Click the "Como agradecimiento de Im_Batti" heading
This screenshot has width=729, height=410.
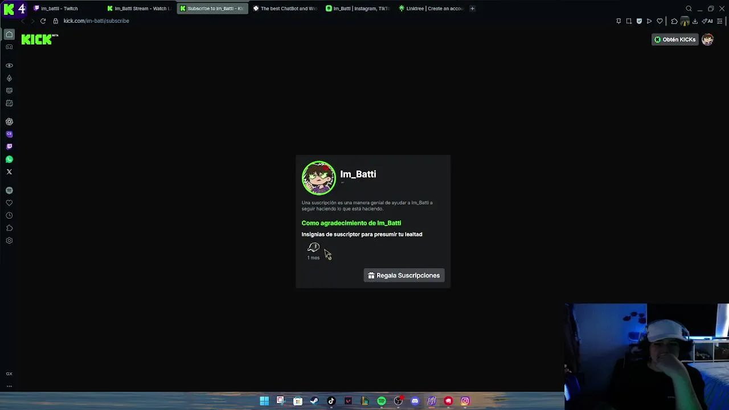coord(351,223)
